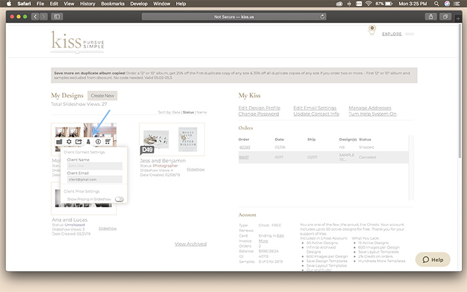
Task: Open the gear settings icon on the design
Action: 69,142
